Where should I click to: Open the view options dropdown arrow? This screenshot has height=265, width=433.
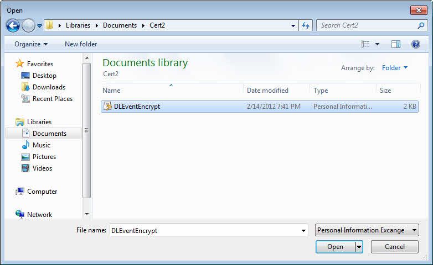click(377, 44)
